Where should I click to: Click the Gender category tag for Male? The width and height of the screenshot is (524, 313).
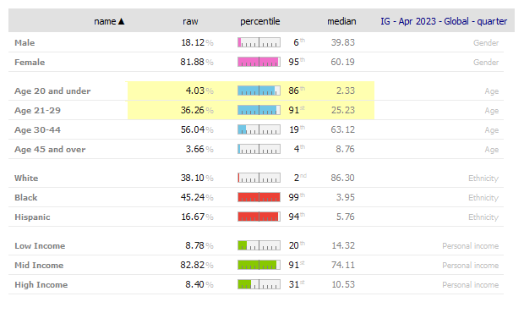(486, 43)
